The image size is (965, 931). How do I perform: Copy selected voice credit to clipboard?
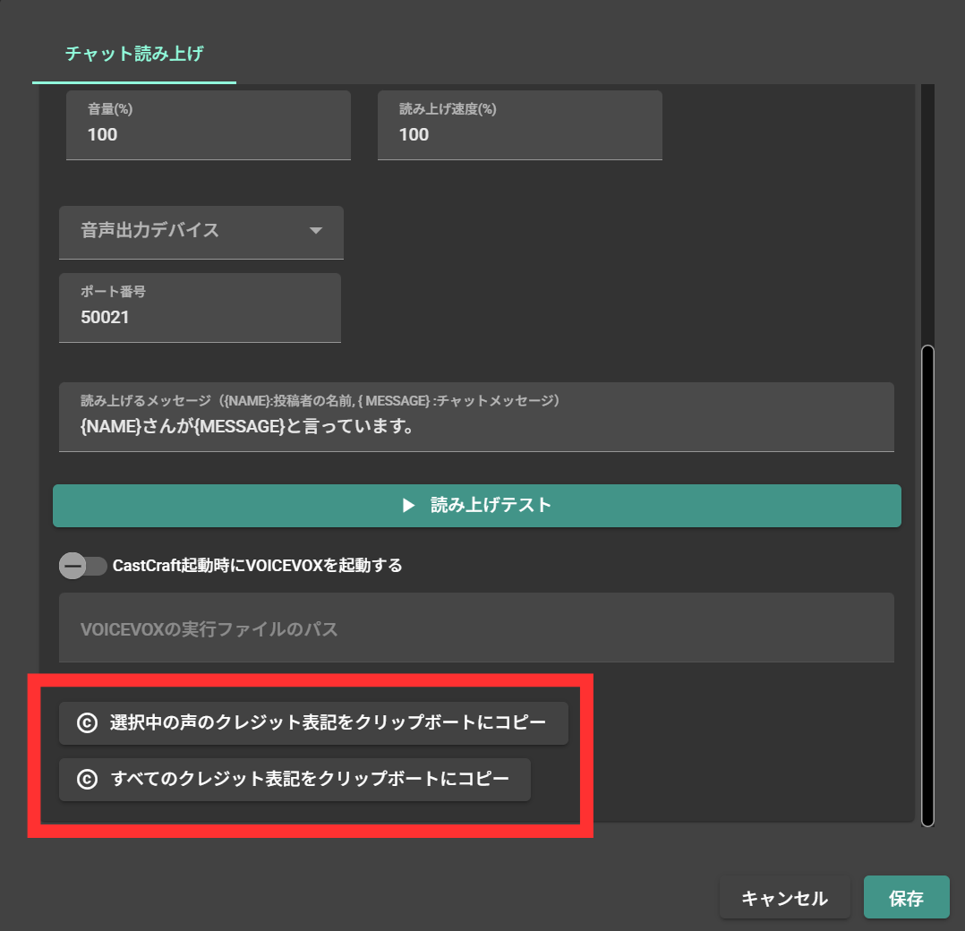pos(313,722)
